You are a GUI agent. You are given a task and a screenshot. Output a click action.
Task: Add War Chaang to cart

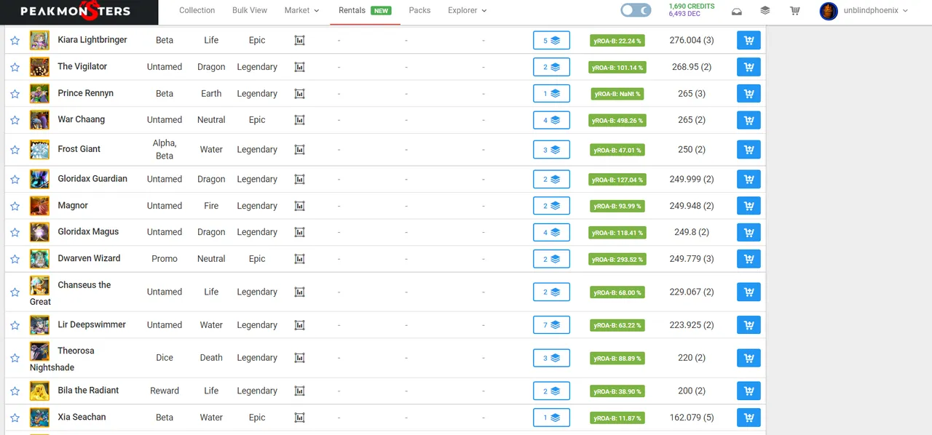[749, 120]
